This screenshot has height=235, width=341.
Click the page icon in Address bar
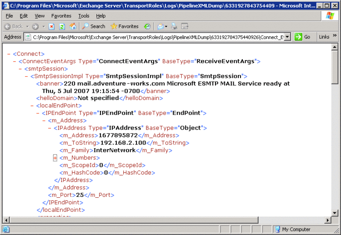pyautogui.click(x=28, y=37)
